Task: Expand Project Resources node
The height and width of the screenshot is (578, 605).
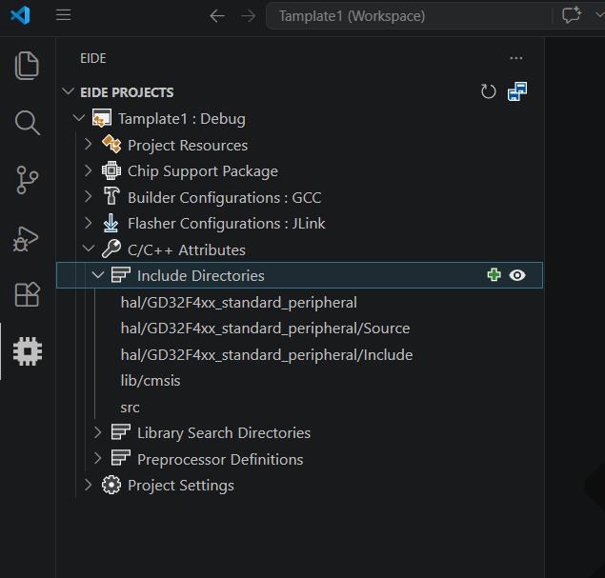Action: coord(89,144)
